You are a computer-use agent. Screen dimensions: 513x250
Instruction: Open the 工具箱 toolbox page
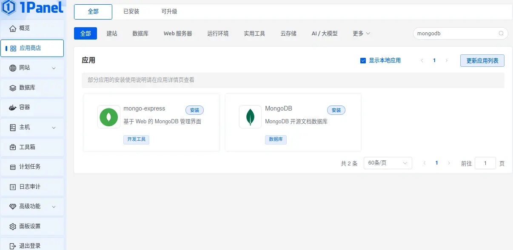[x=26, y=147]
